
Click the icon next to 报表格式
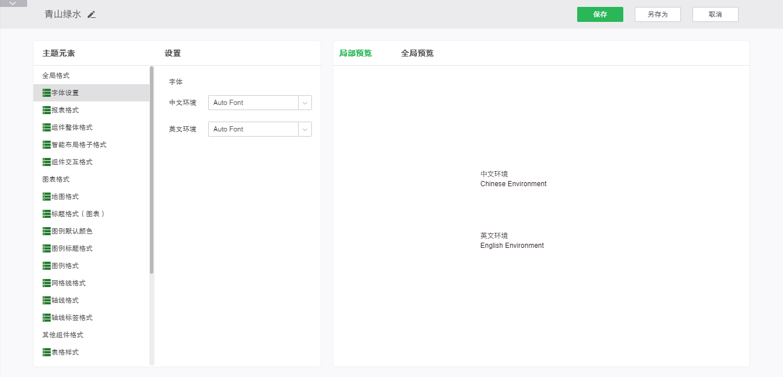click(x=47, y=110)
